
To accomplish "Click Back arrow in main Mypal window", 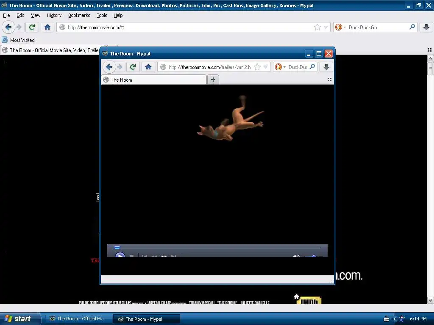I will click(8, 27).
